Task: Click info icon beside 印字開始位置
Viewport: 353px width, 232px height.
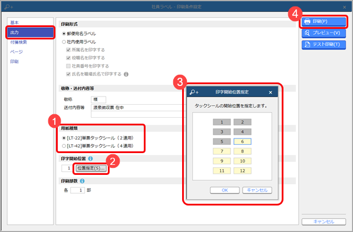Action: (91, 158)
